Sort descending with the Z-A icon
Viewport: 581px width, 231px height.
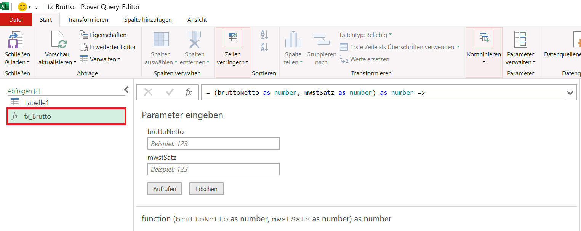point(264,47)
